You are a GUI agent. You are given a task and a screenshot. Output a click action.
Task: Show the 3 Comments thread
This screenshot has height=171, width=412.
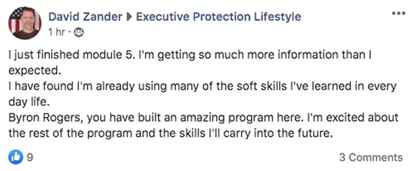371,157
